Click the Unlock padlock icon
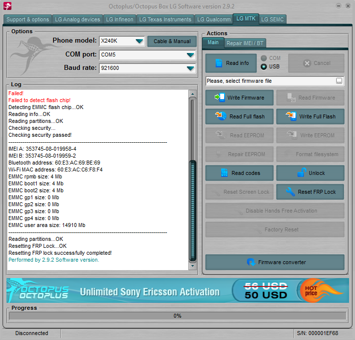Screen dimensions: 355x340 (x=302, y=172)
